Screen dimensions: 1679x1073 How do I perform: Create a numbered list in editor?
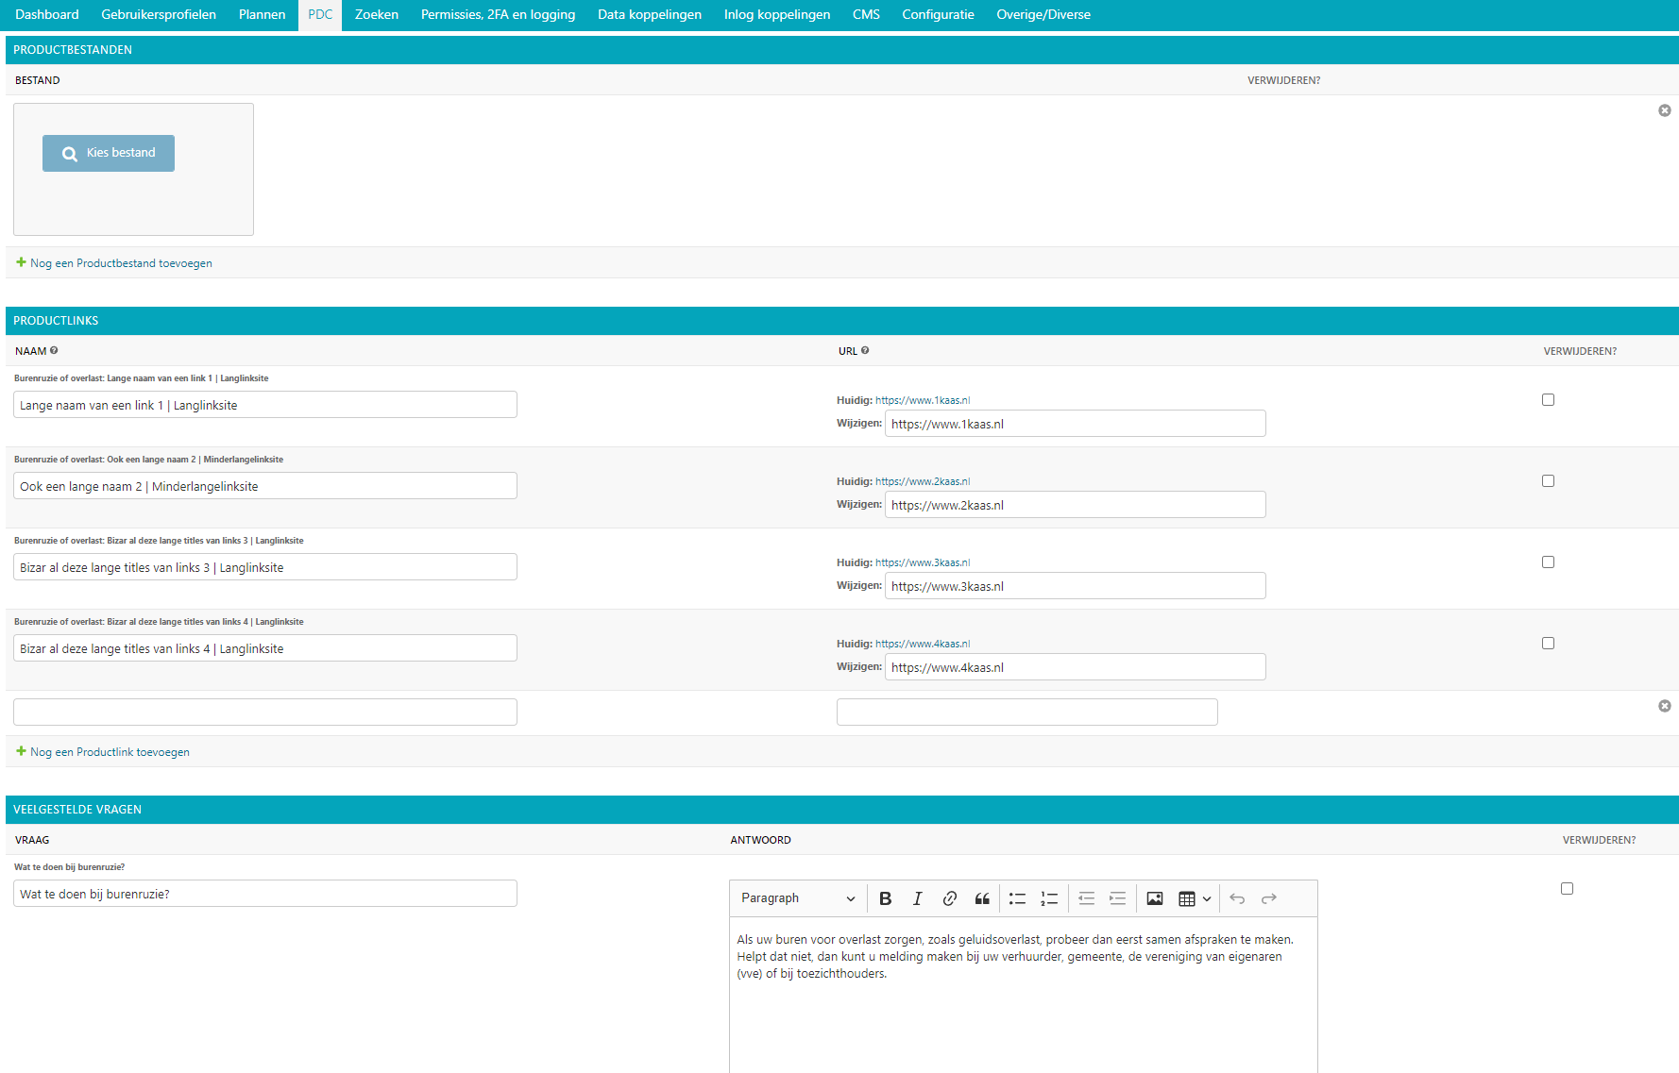tap(1049, 898)
